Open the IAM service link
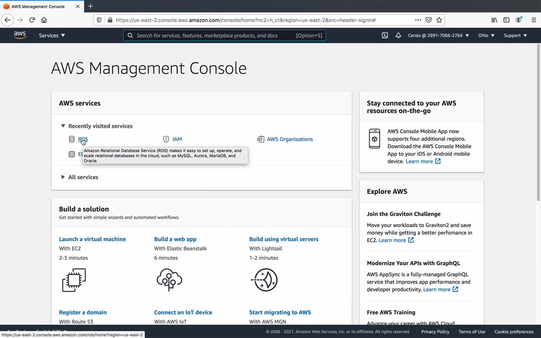The width and height of the screenshot is (541, 338). (177, 139)
